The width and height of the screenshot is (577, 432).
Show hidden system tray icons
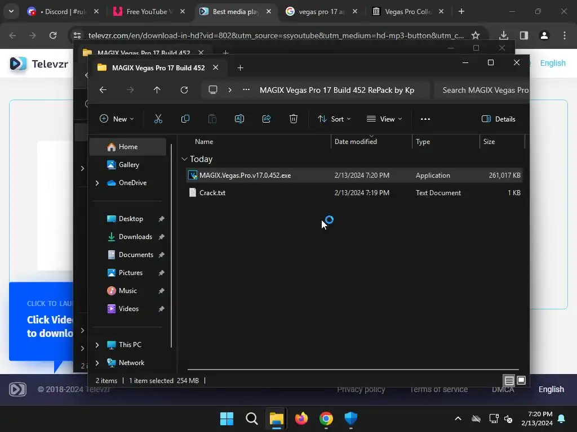[458, 418]
